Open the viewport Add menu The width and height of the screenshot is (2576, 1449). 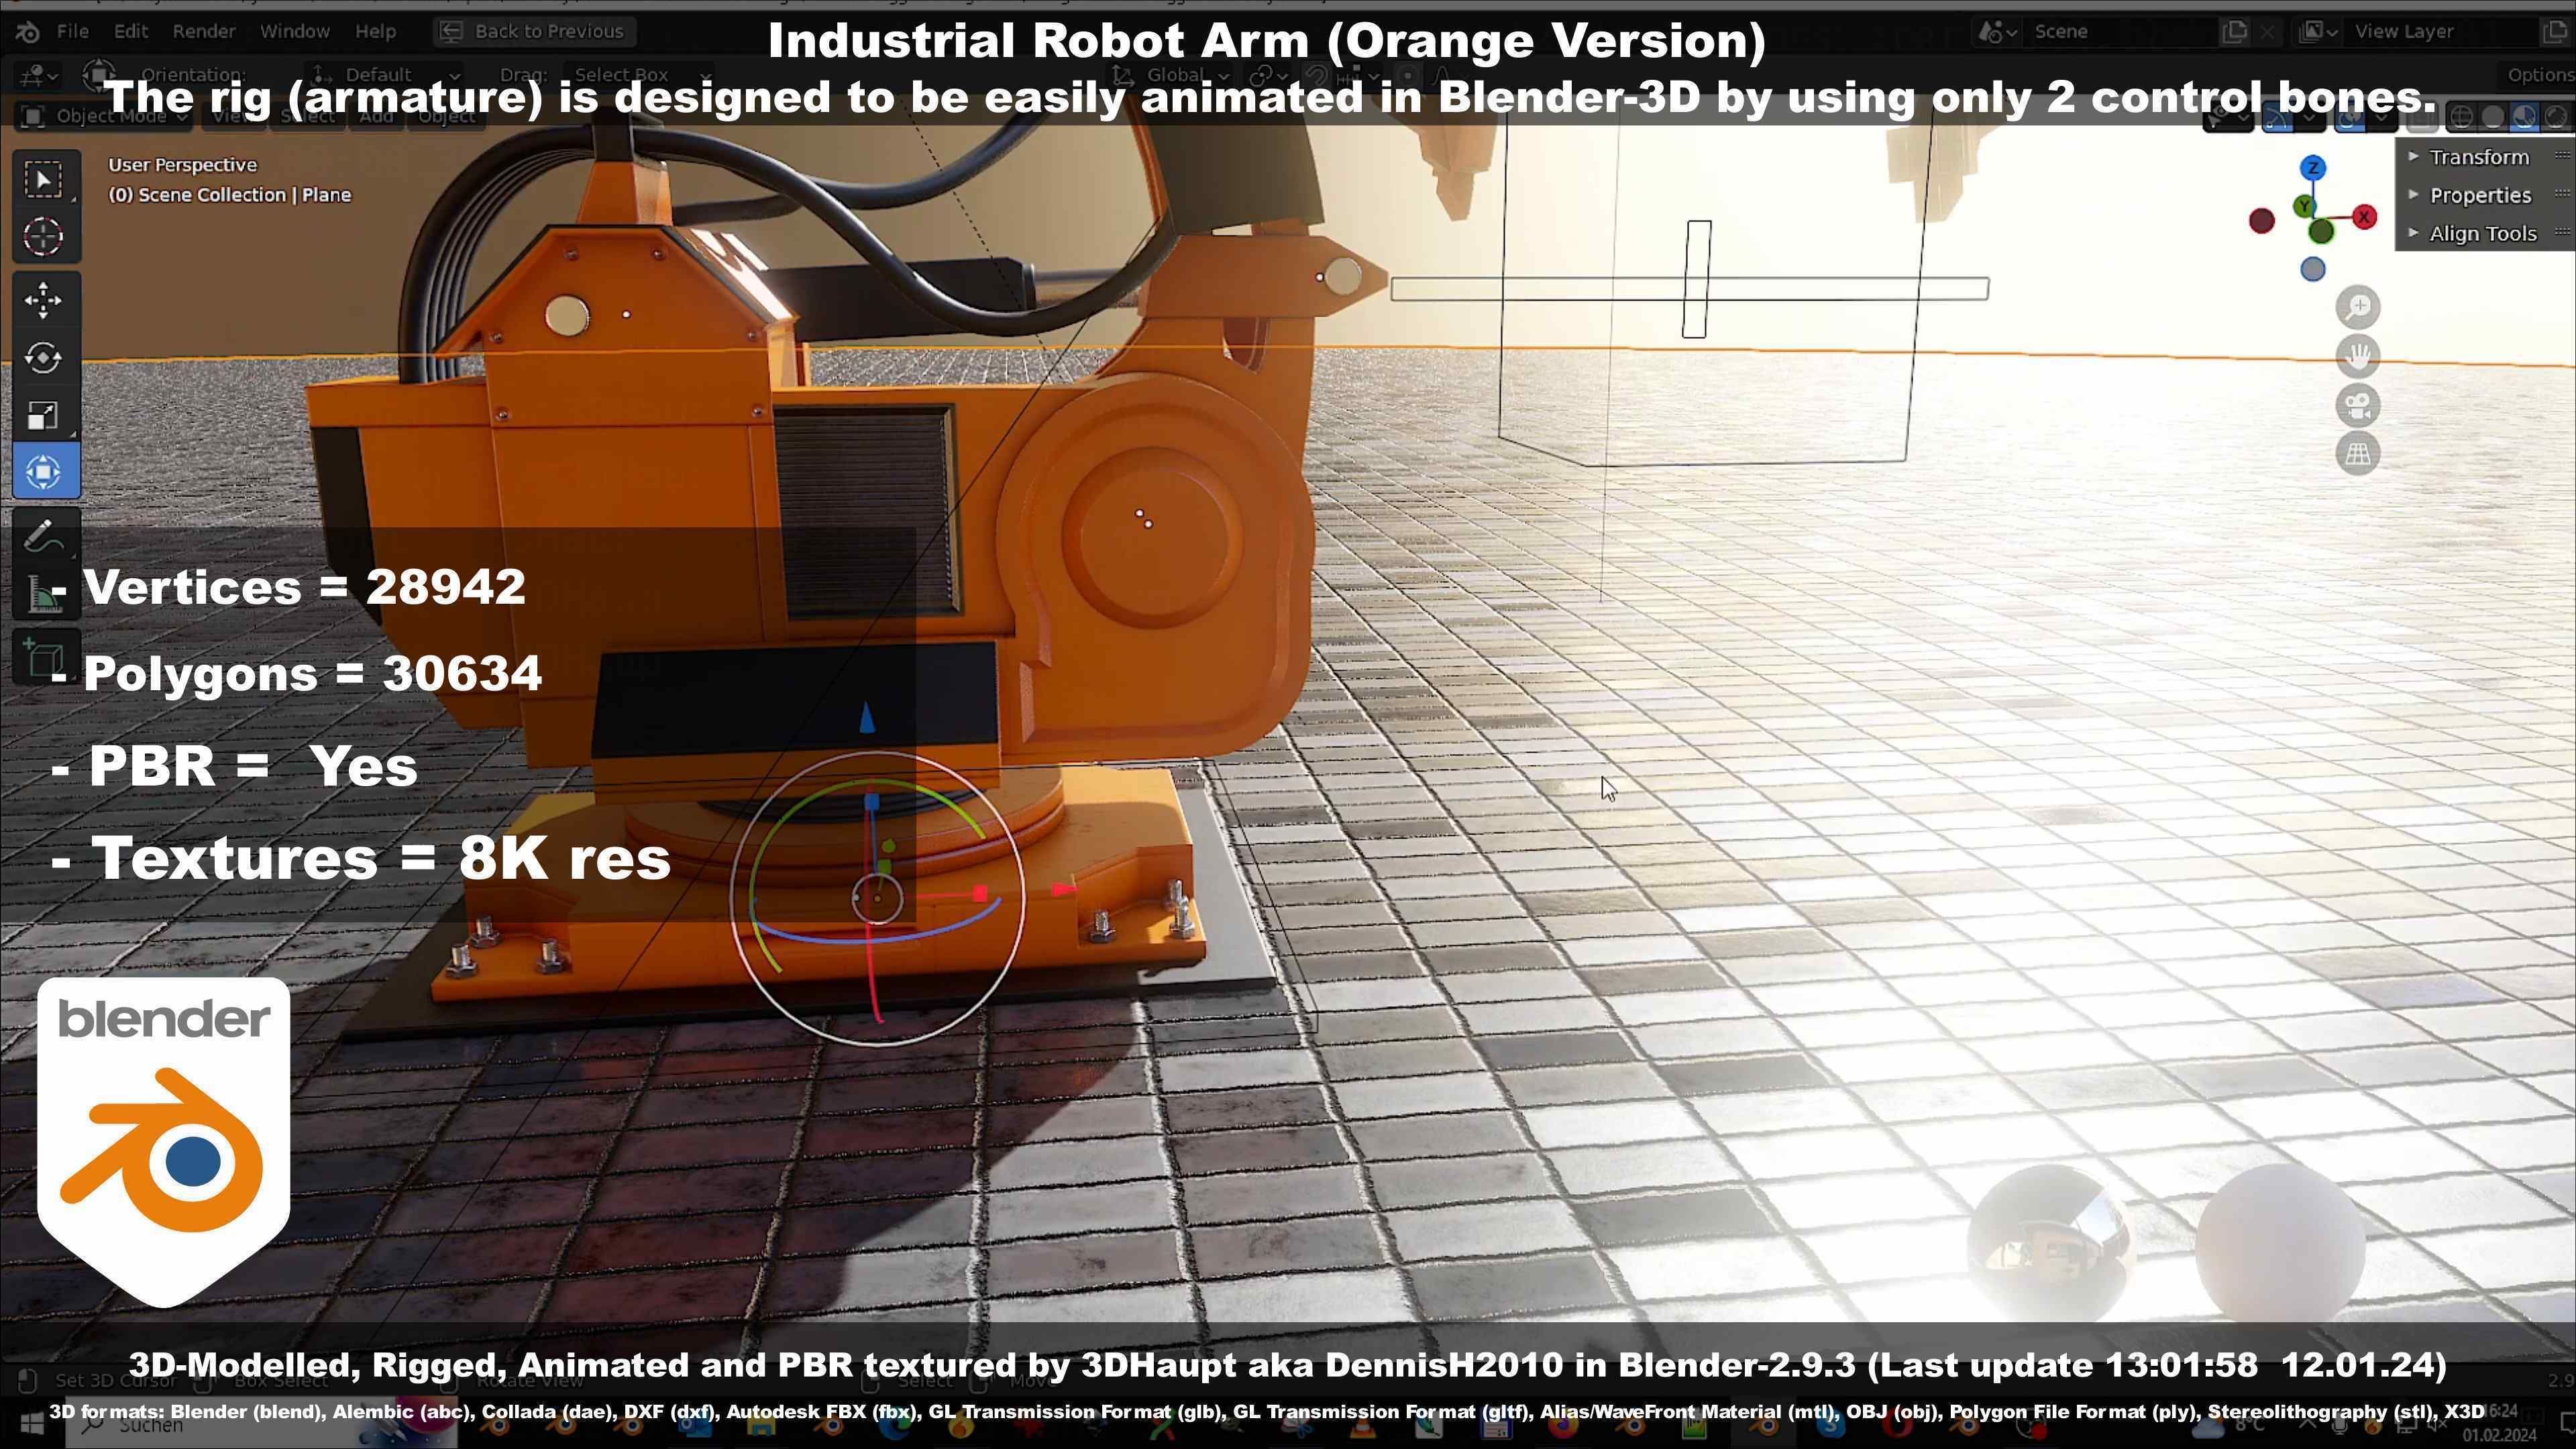click(376, 116)
